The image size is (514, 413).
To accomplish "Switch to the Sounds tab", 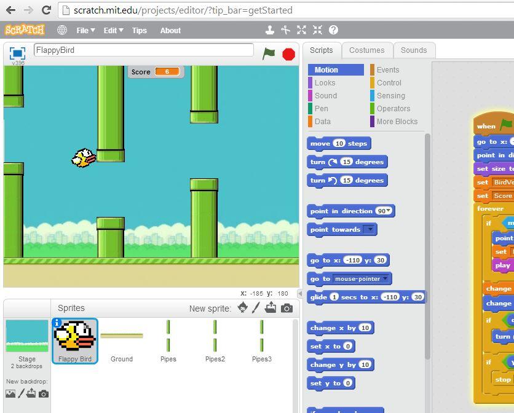I will [414, 50].
